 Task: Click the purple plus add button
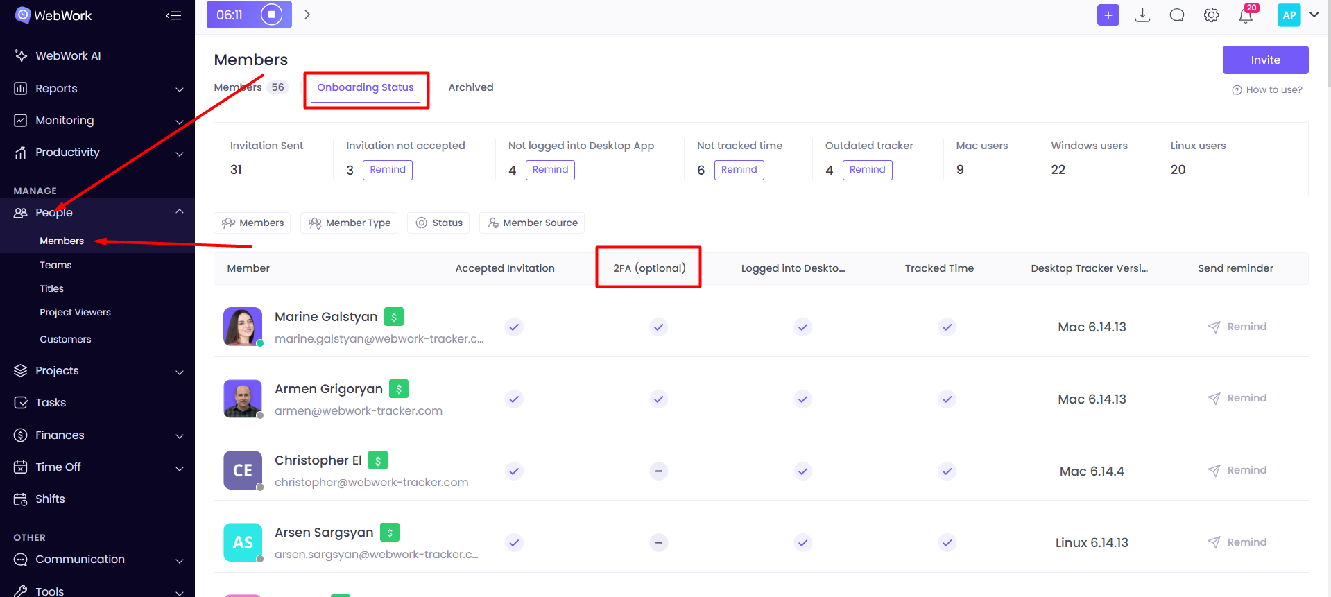(1108, 15)
